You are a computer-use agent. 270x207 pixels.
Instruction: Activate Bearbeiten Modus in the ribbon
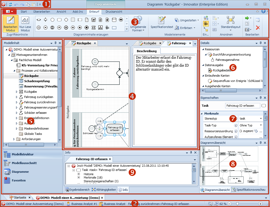(x=11, y=24)
